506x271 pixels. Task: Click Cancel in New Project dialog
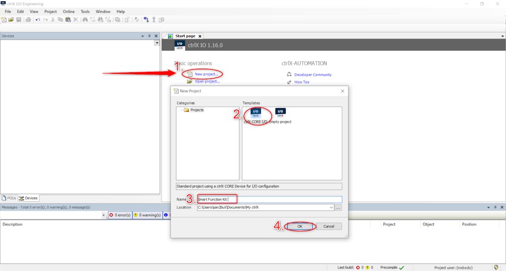coord(329,226)
